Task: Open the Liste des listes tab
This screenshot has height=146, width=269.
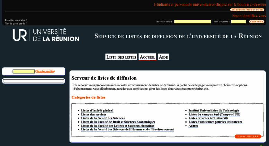Action: pyautogui.click(x=121, y=57)
